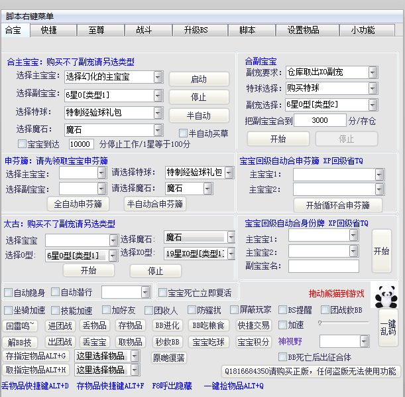The height and width of the screenshot is (397, 405).
Task: Check 宝宝死亡立即复活
Action: (x=162, y=293)
